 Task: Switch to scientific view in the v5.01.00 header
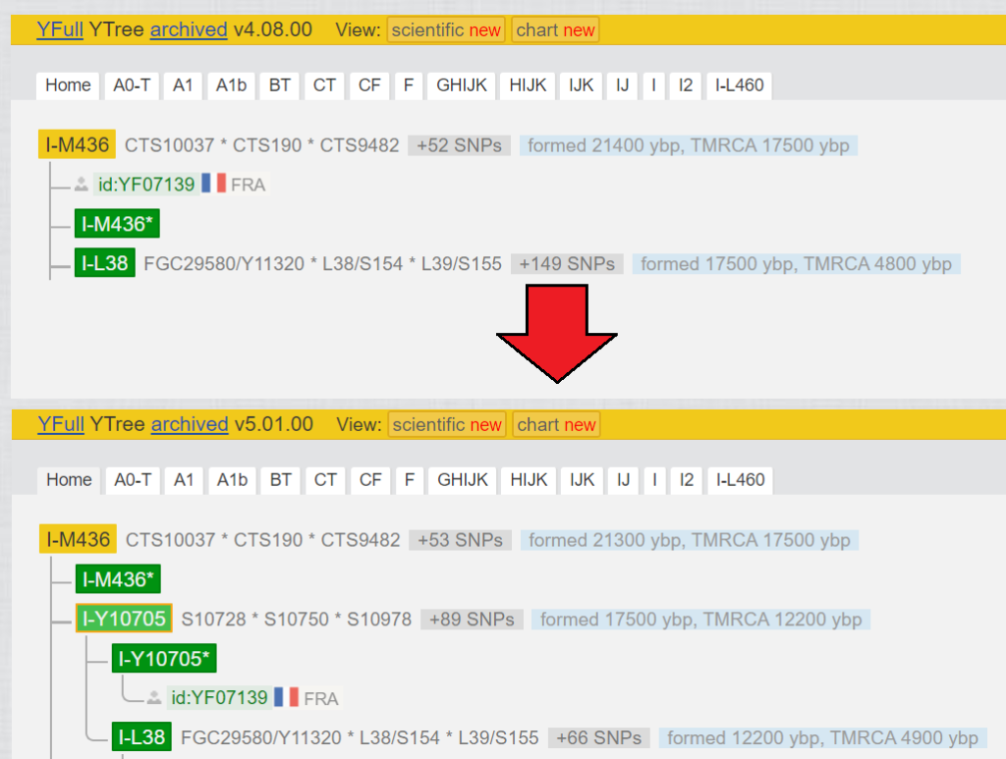447,425
